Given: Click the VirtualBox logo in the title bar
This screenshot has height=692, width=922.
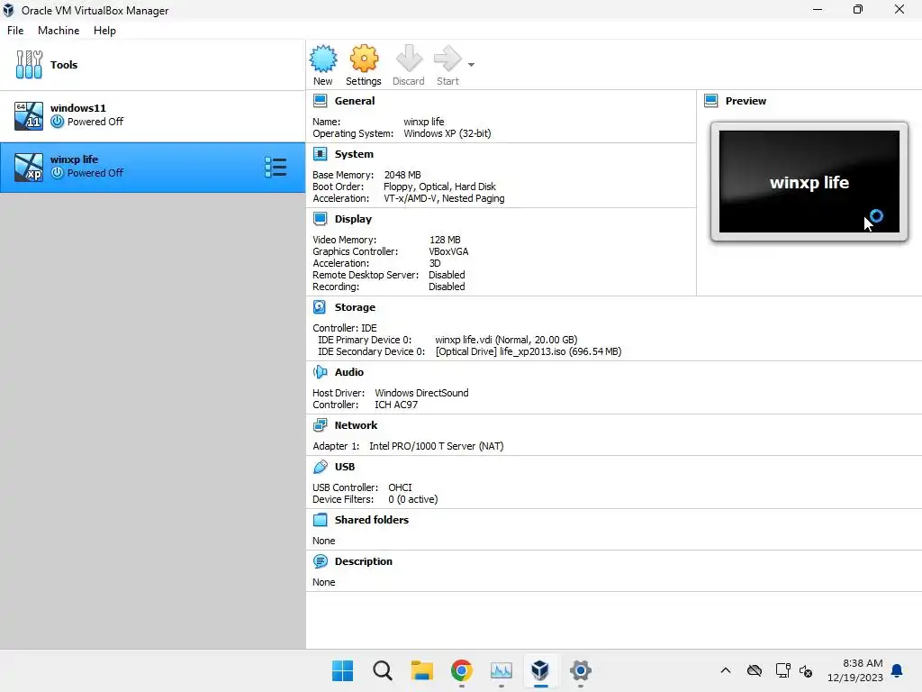Looking at the screenshot, I should pyautogui.click(x=8, y=10).
